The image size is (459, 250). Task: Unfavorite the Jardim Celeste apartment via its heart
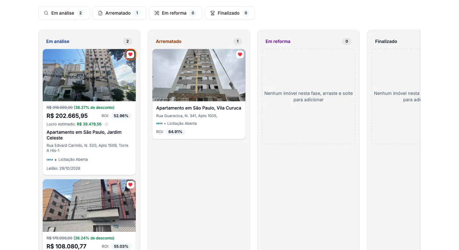click(x=130, y=54)
